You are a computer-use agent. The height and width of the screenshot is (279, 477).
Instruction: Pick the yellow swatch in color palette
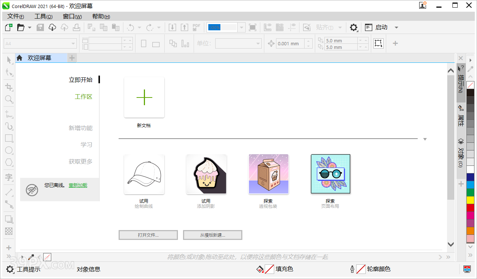(470, 200)
